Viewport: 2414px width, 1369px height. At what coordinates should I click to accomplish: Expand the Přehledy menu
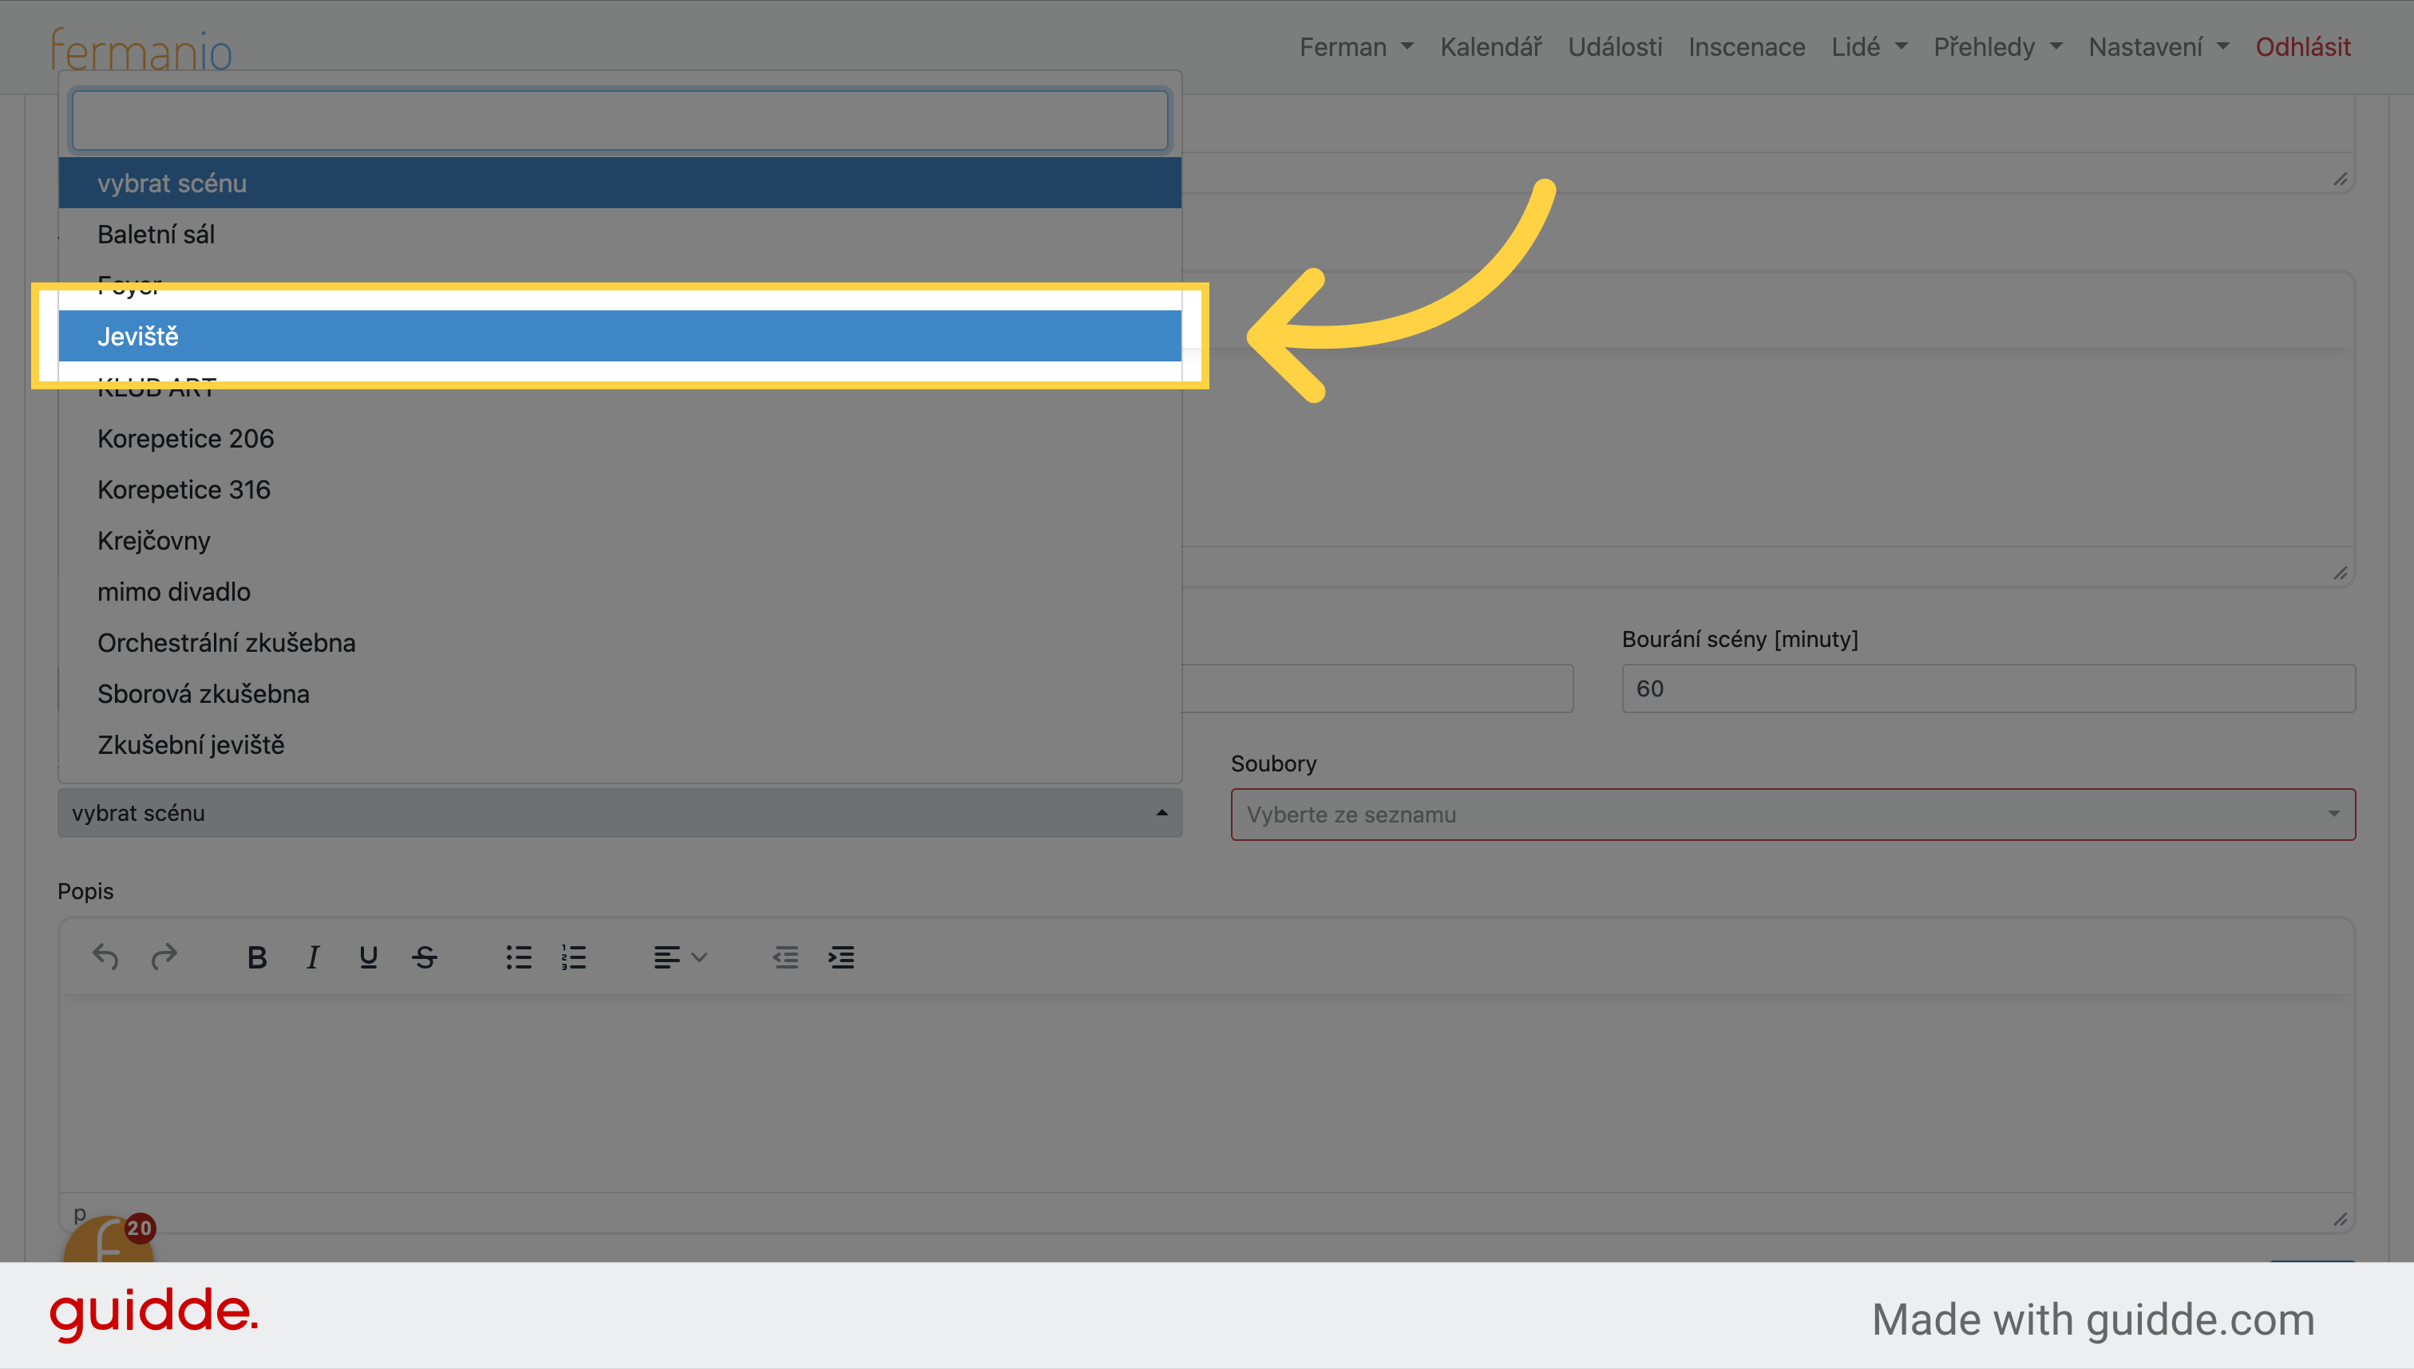tap(1997, 47)
